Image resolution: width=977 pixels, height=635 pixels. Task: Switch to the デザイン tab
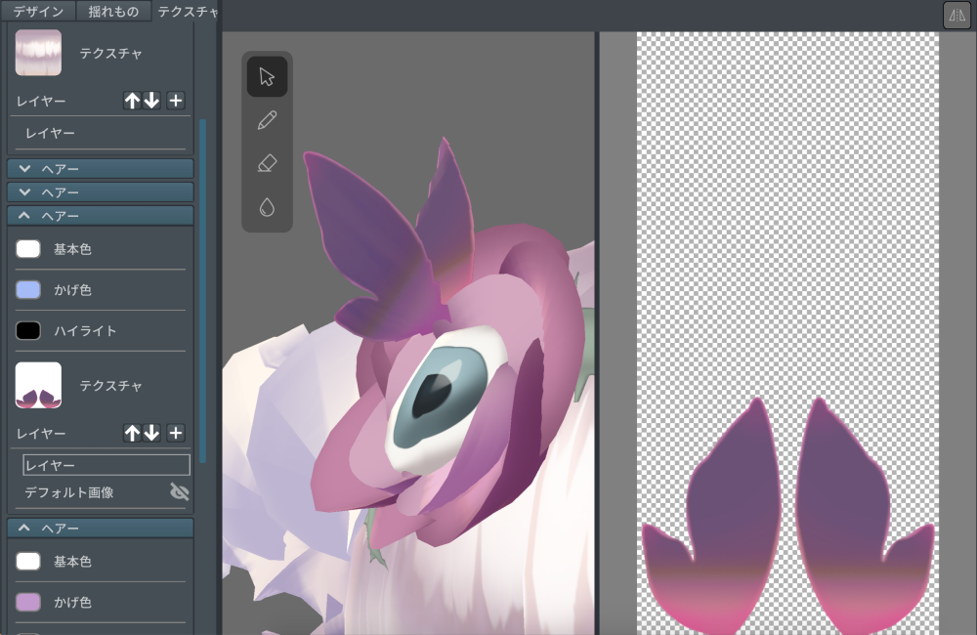[38, 11]
